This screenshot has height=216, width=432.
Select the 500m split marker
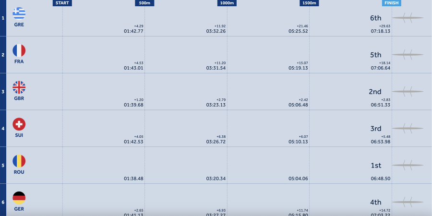144,3
